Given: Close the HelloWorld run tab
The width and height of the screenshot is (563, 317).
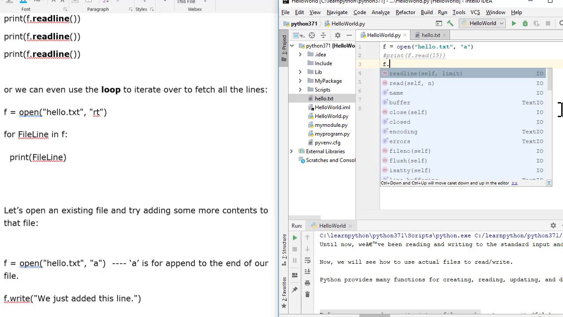Looking at the screenshot, I should (x=351, y=226).
